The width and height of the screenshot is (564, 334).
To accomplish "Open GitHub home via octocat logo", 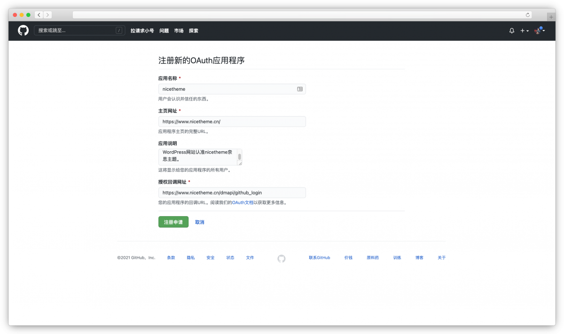I will [x=23, y=31].
